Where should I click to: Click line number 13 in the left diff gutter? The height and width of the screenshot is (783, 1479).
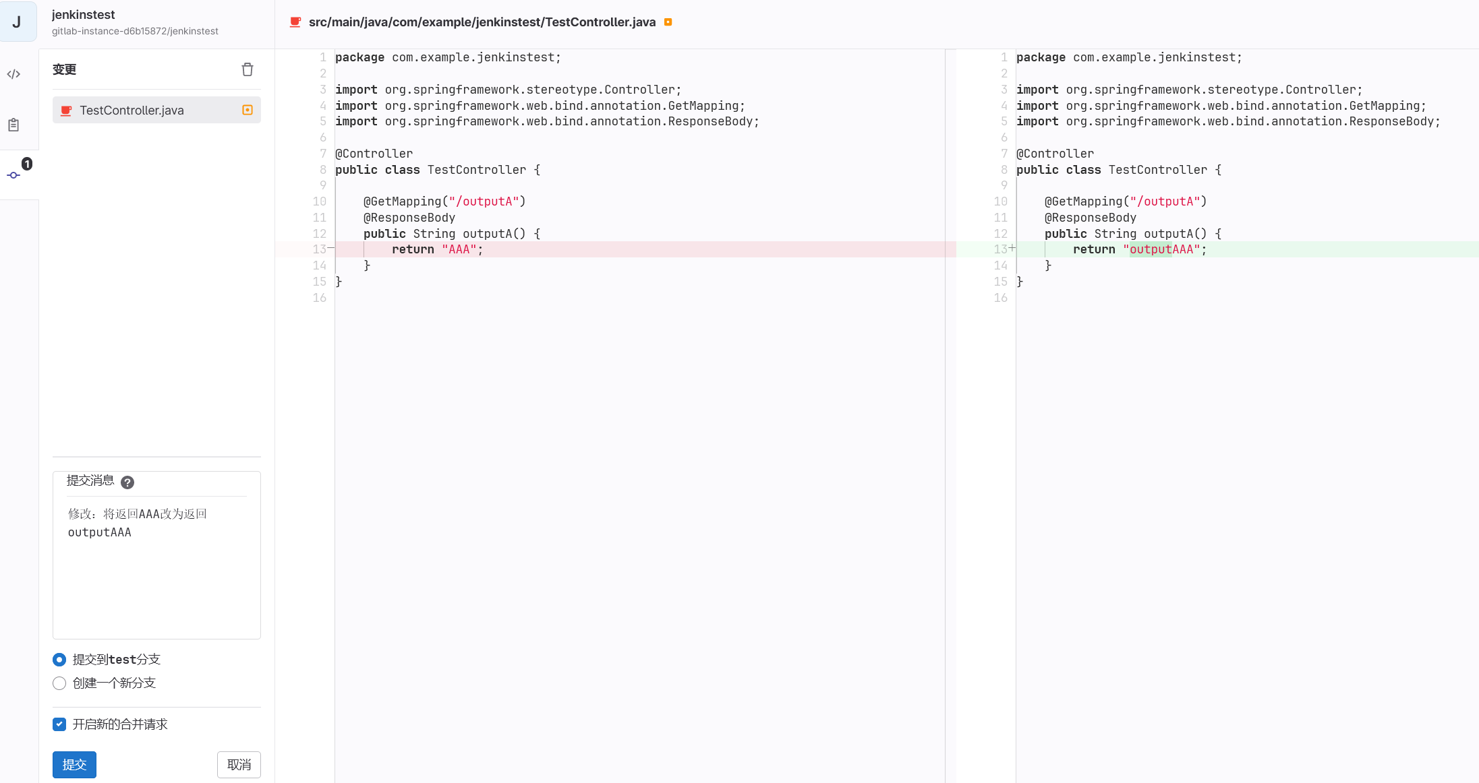[320, 249]
